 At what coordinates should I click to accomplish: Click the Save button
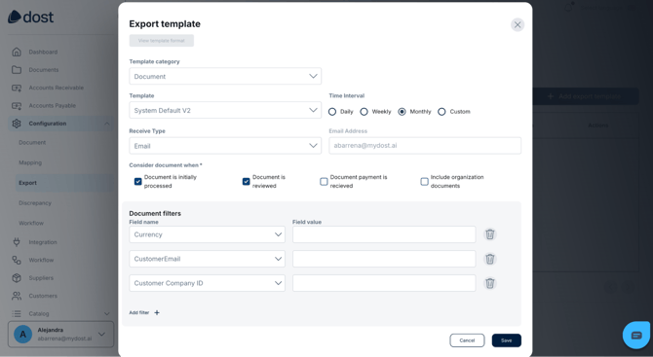tap(507, 340)
